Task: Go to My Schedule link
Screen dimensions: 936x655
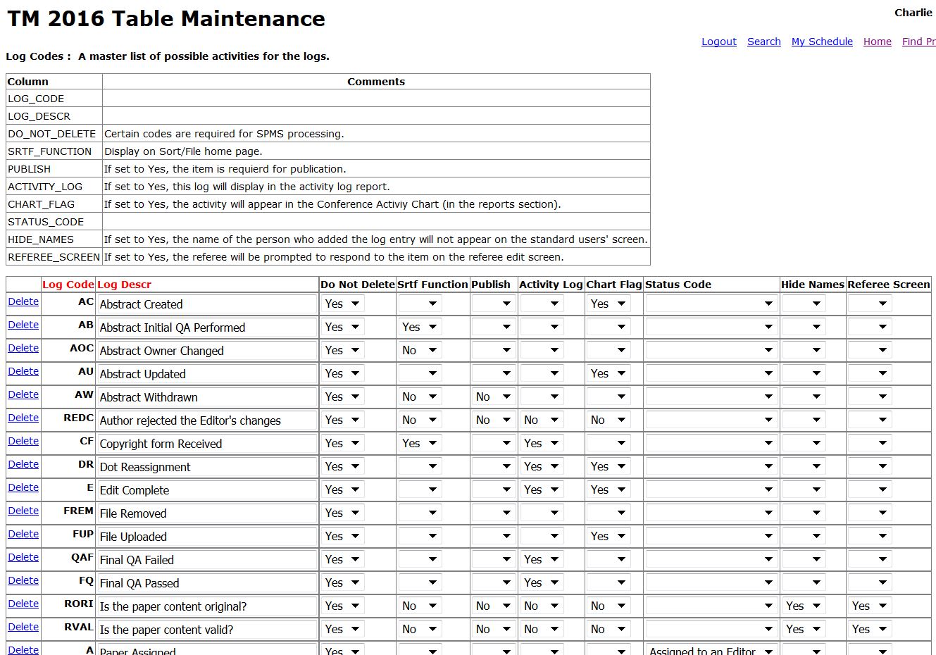Action: click(821, 42)
